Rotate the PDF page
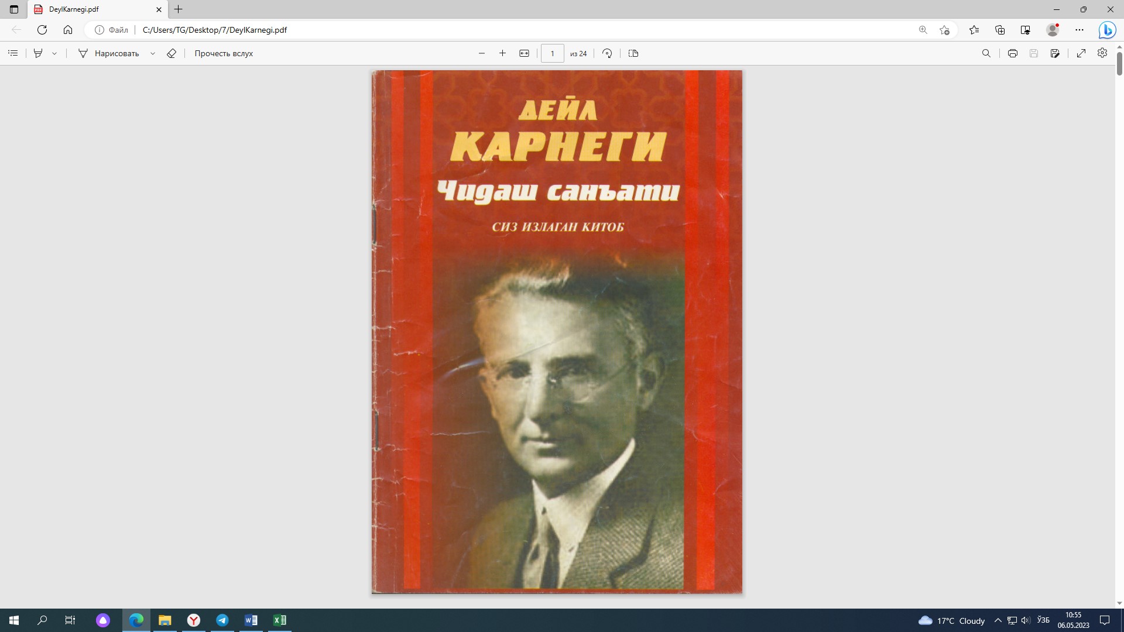 pos(607,53)
